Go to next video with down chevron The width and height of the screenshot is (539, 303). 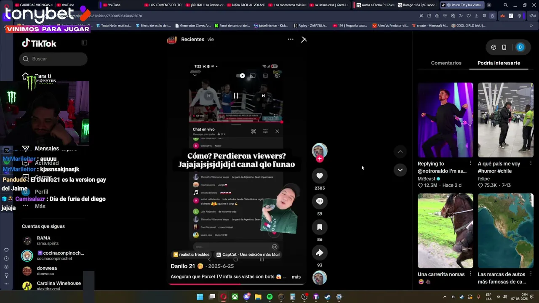click(x=400, y=170)
